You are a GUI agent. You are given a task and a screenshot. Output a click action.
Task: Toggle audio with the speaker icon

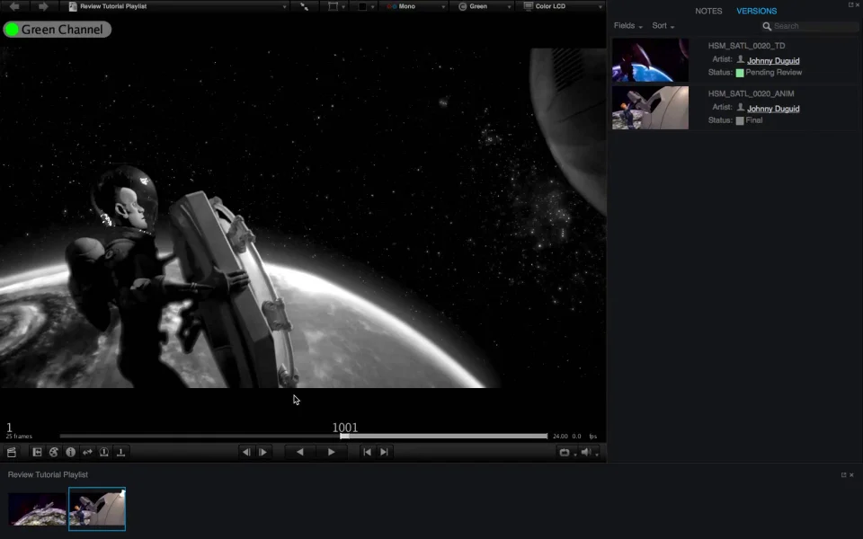[x=586, y=452]
